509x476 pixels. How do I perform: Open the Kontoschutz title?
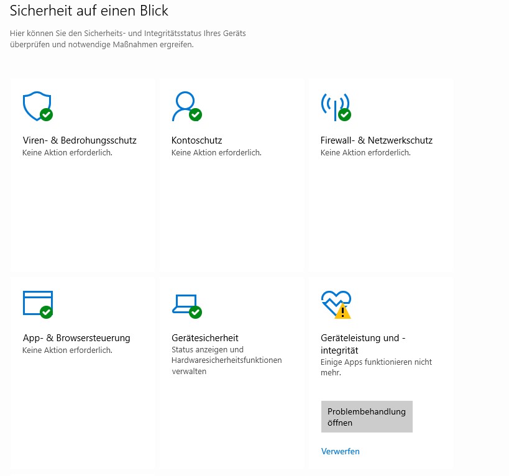coord(197,140)
